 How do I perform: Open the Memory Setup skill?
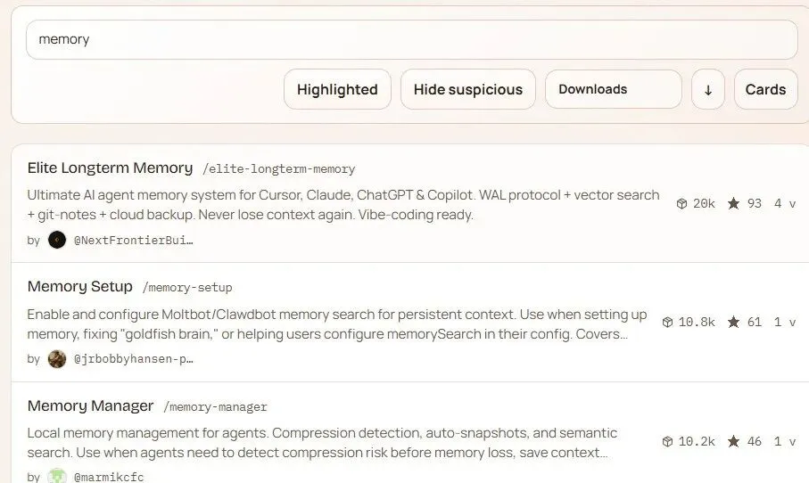coord(80,286)
